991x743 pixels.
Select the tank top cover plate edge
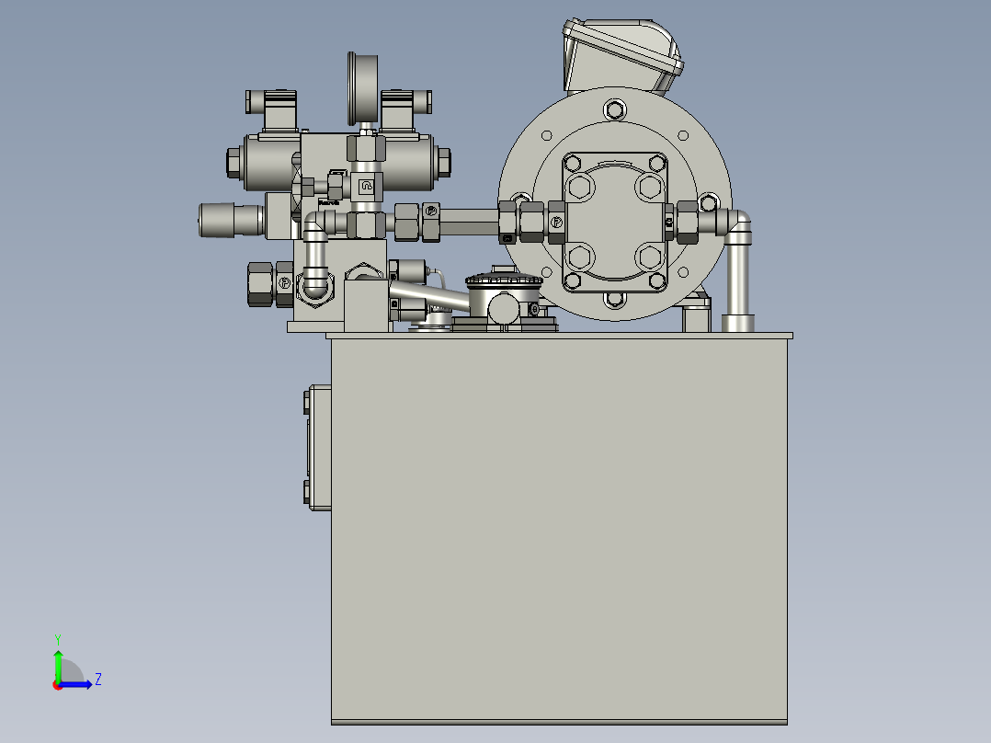[559, 336]
